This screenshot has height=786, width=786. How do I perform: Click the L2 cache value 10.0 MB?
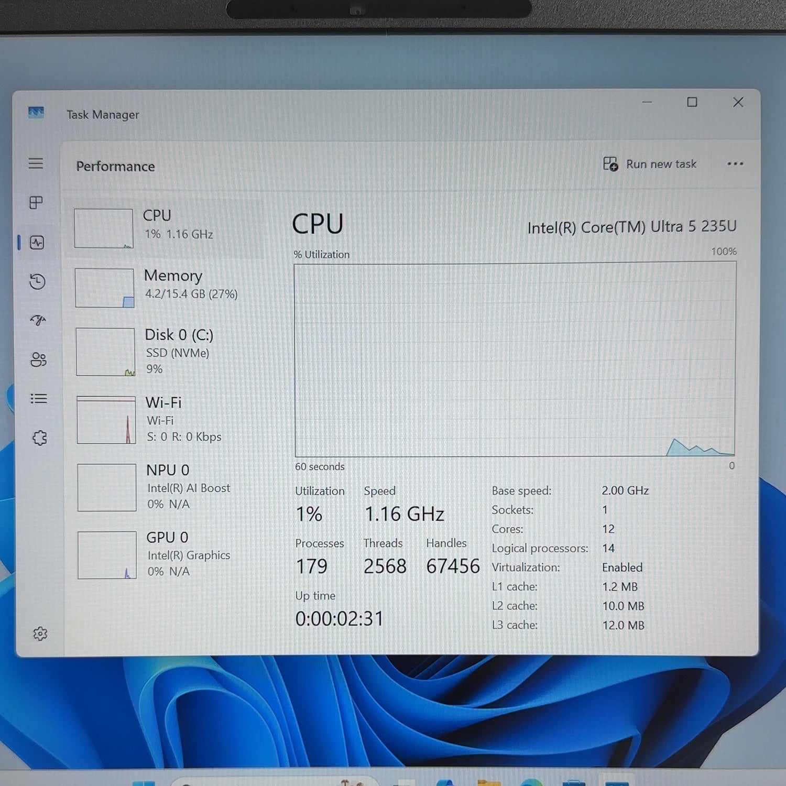(x=624, y=606)
